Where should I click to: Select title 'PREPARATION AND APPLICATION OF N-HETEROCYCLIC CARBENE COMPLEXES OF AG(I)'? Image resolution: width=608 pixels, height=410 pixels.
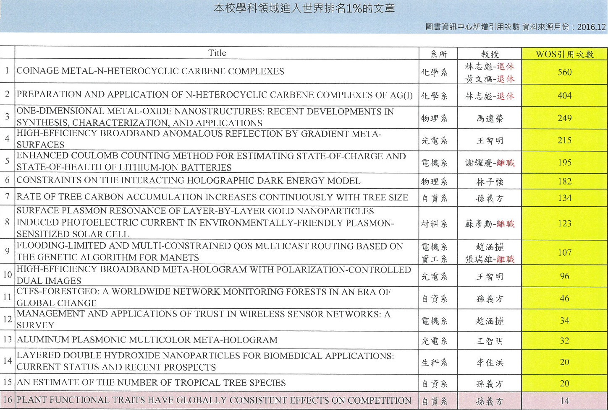[215, 95]
